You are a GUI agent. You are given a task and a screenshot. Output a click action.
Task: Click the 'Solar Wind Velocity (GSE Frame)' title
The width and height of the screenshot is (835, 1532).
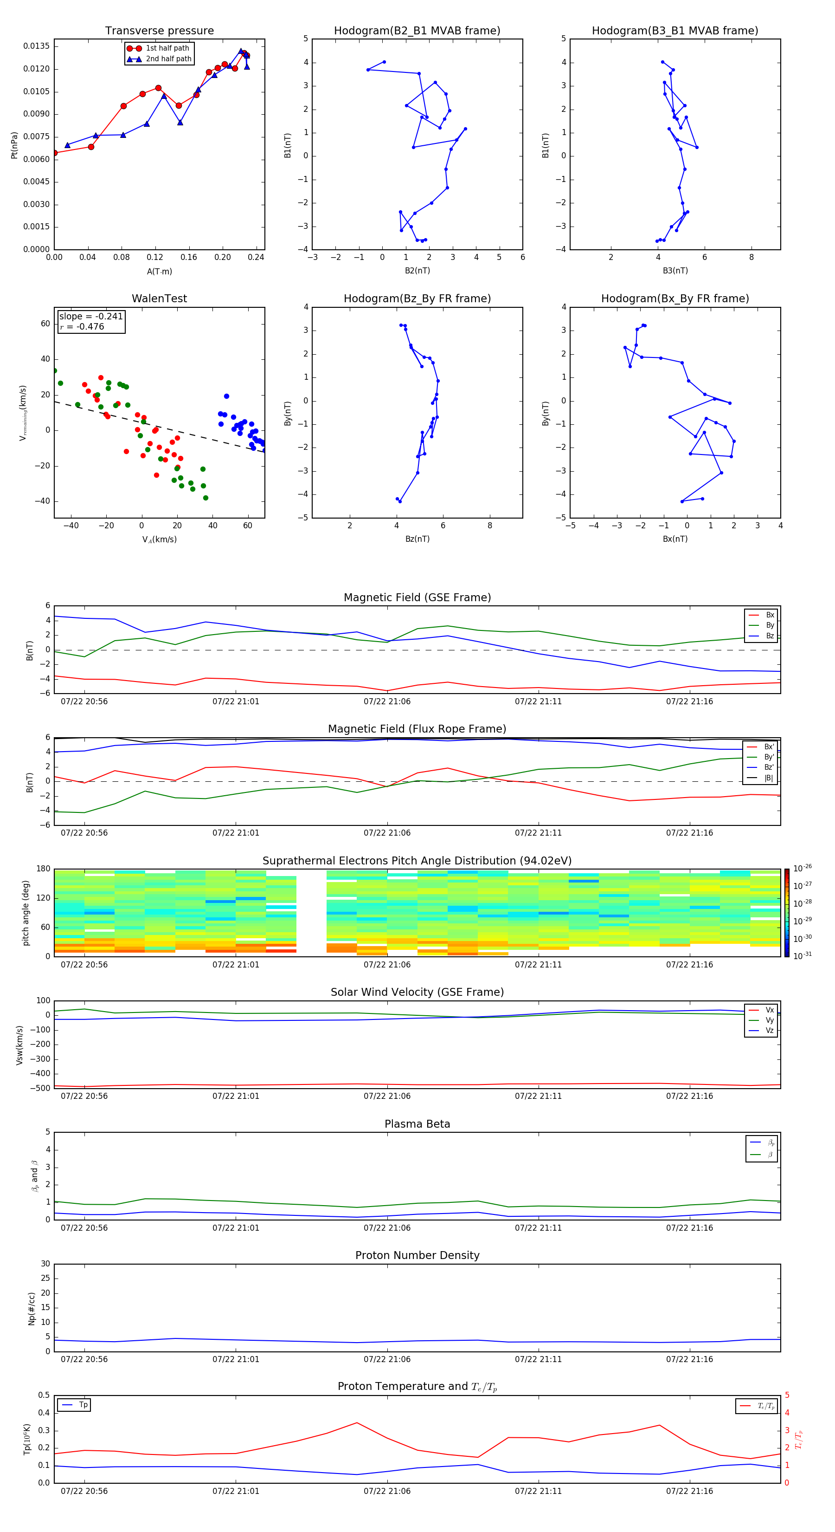click(x=417, y=992)
